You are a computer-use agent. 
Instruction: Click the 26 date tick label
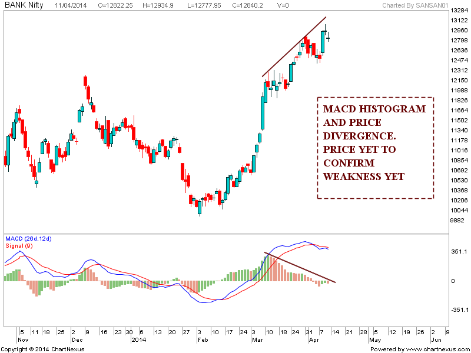click(x=420, y=332)
